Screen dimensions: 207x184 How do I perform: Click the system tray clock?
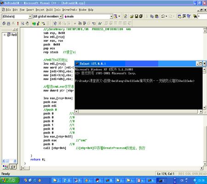pyautogui.click(x=201, y=180)
